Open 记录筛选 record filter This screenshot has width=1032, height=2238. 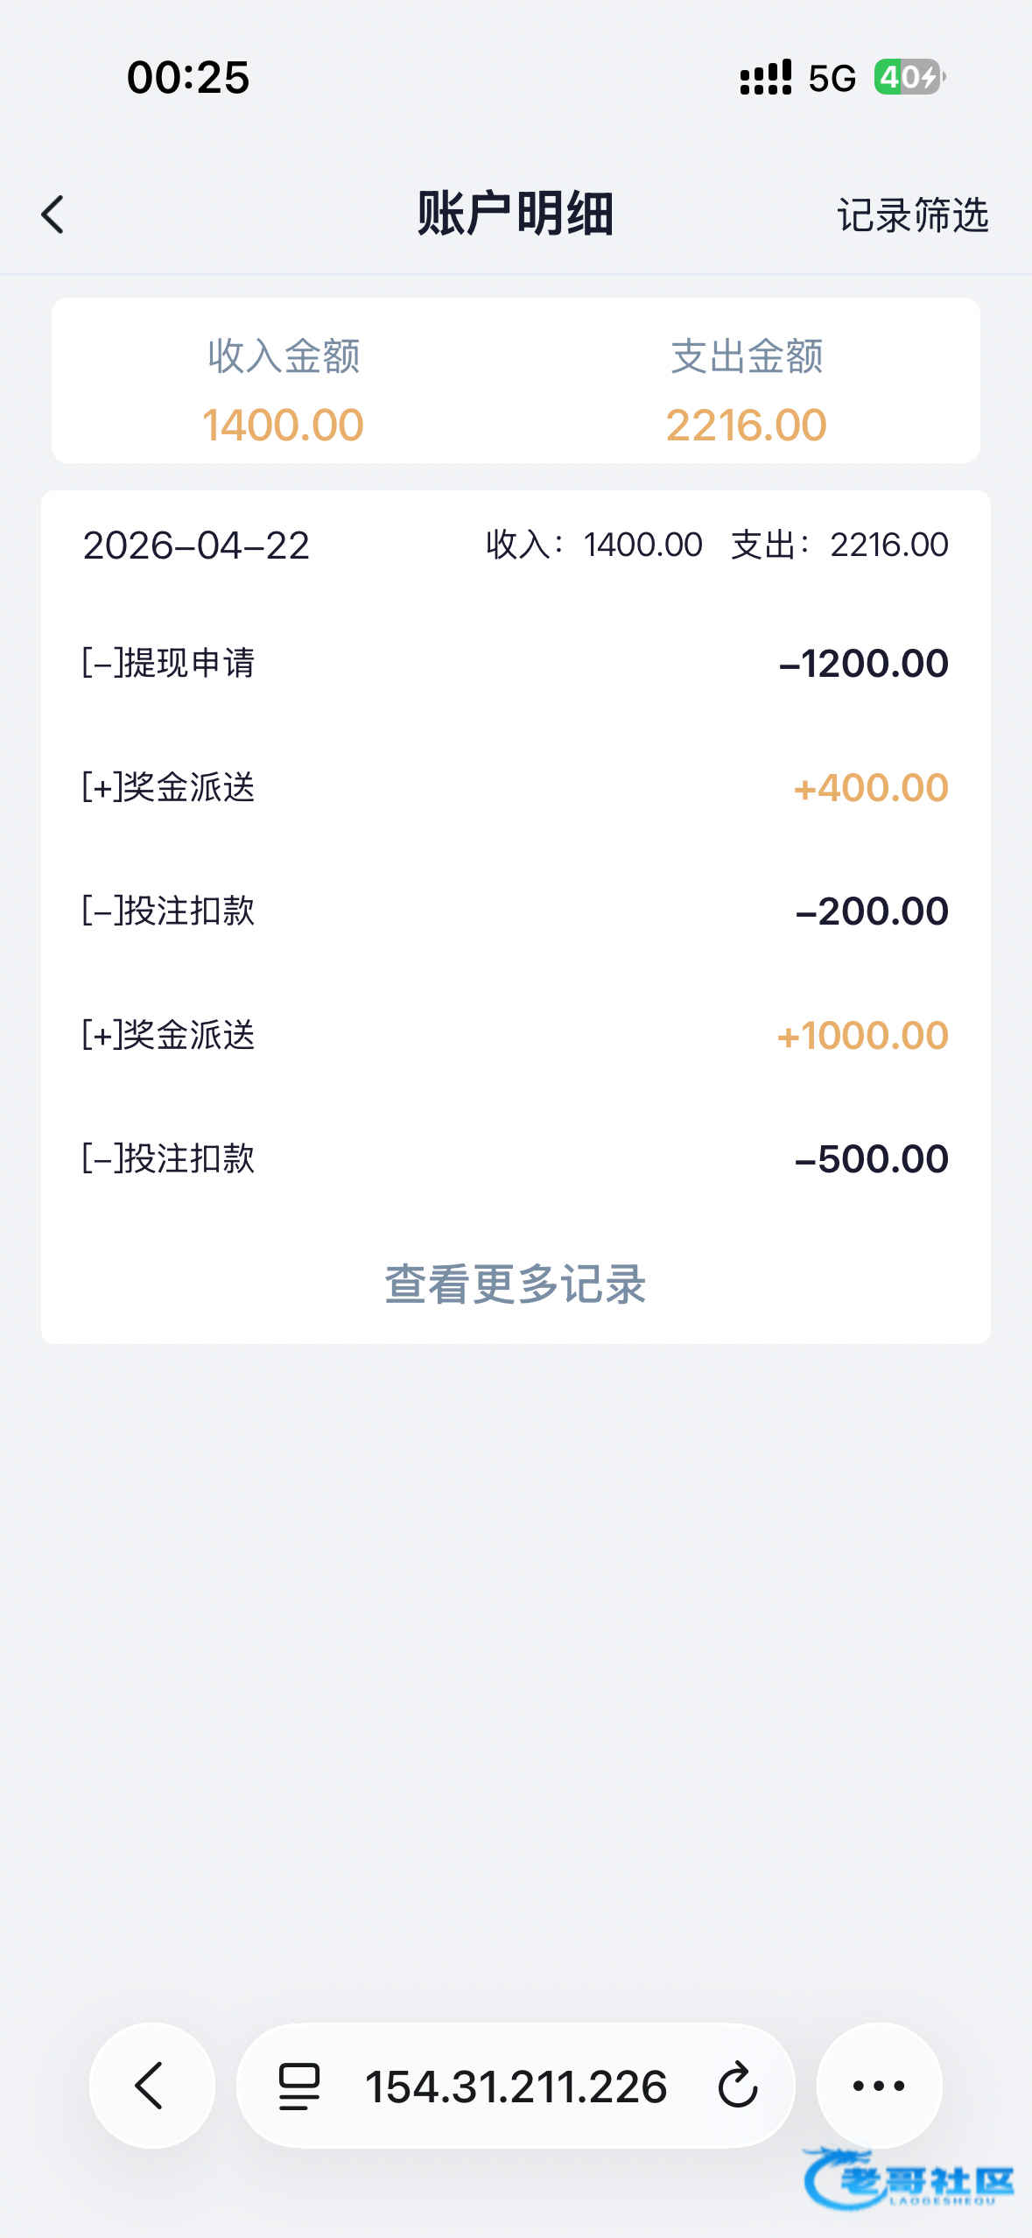(x=913, y=215)
